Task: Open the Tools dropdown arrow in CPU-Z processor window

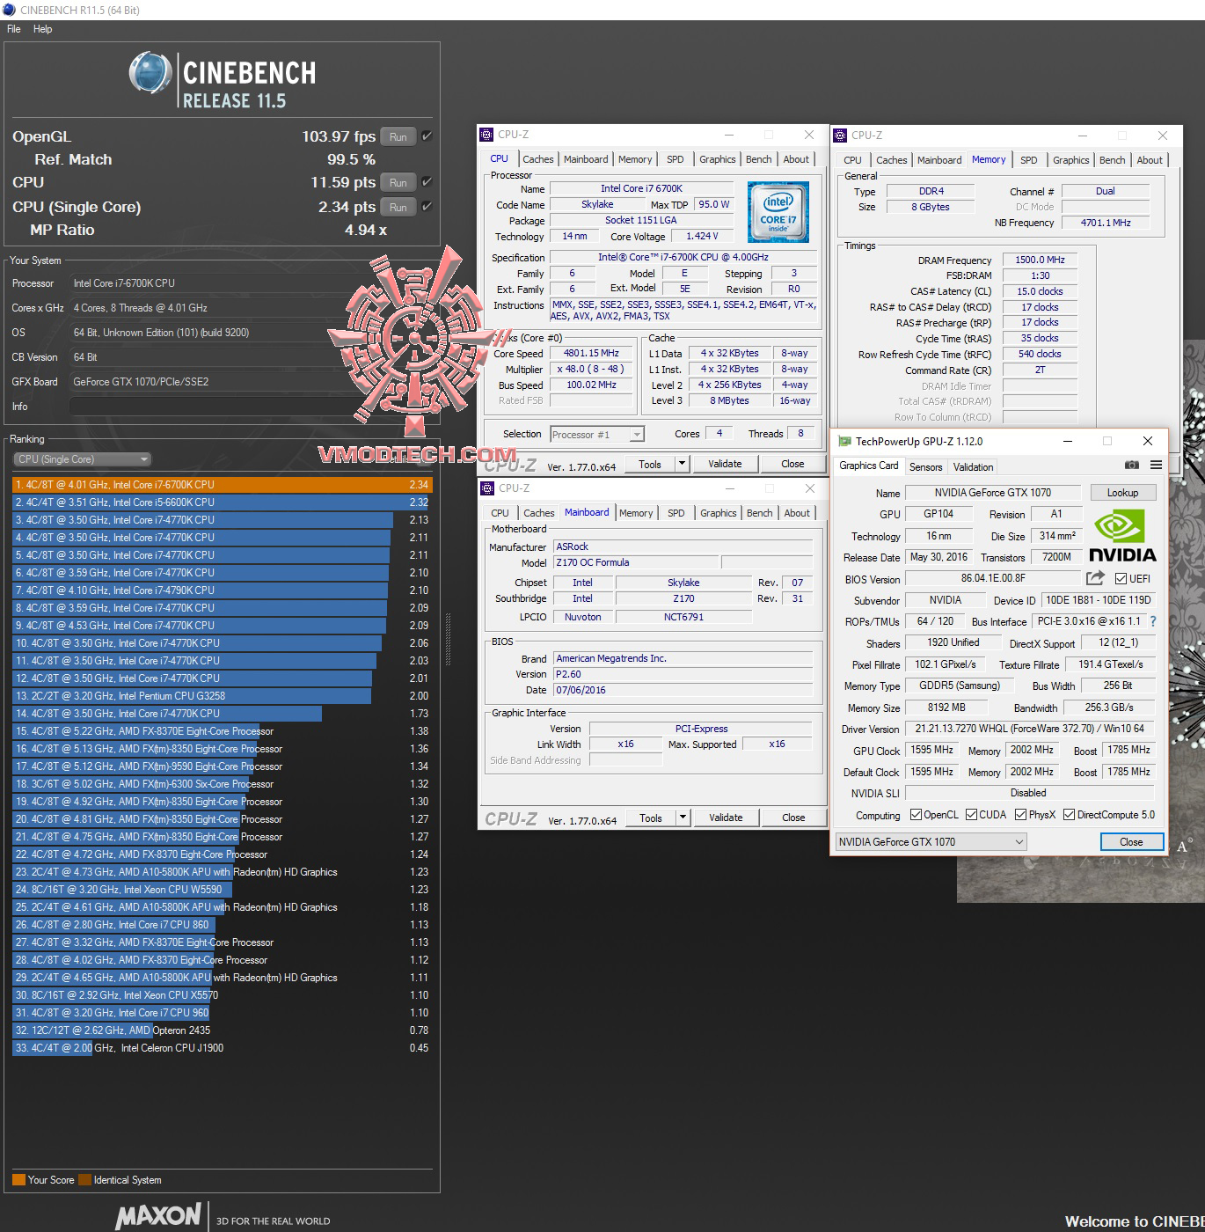Action: coord(681,464)
